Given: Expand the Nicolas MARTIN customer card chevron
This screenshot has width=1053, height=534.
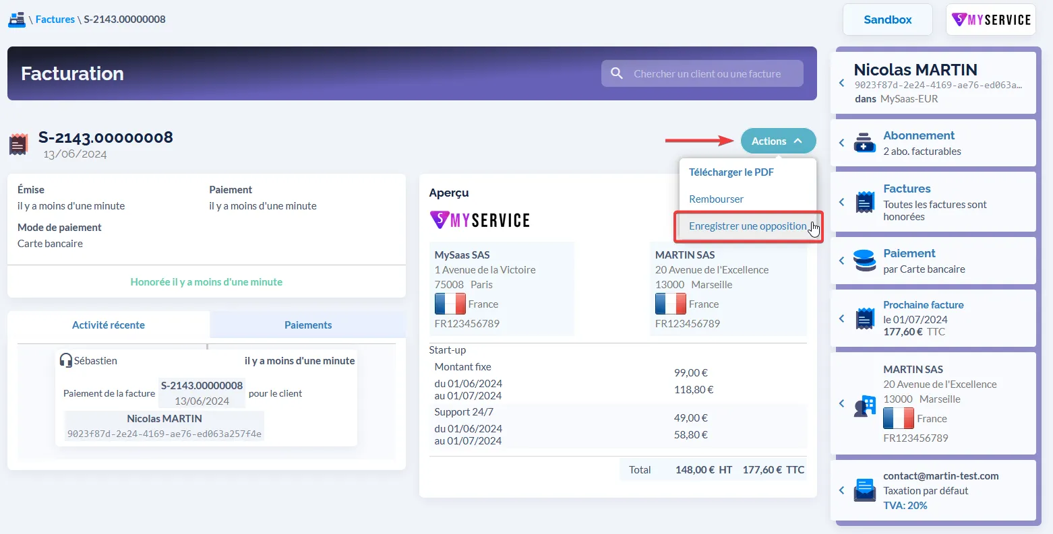Looking at the screenshot, I should pos(842,83).
